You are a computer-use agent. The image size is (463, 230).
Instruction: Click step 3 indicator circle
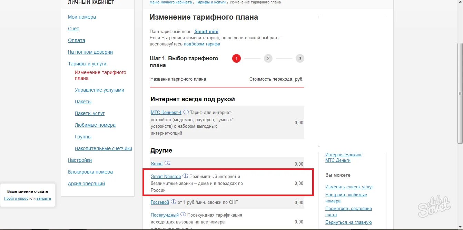point(300,59)
